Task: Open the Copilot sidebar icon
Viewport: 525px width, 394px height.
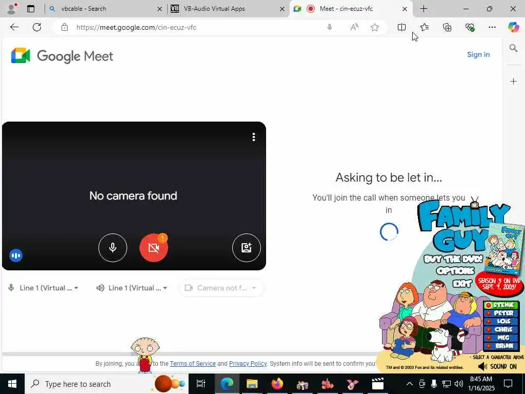Action: [513, 27]
